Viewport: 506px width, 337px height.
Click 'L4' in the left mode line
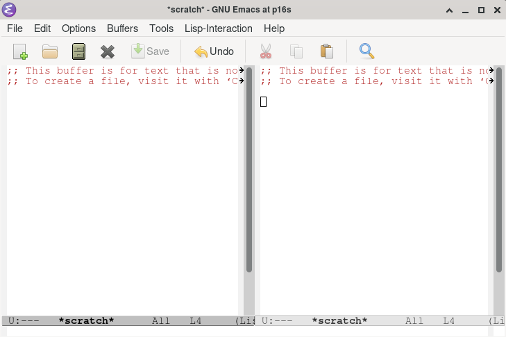click(195, 321)
